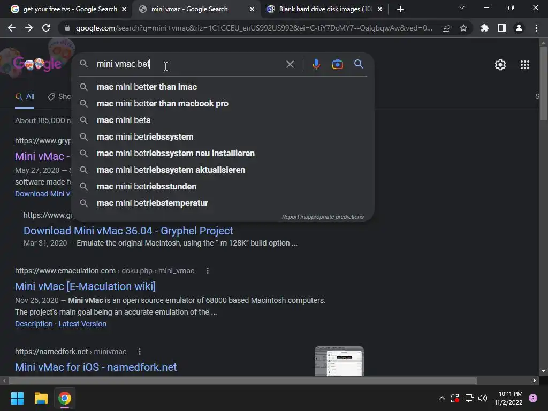Share this page via address bar icon
Image resolution: width=548 pixels, height=411 pixels.
[446, 28]
